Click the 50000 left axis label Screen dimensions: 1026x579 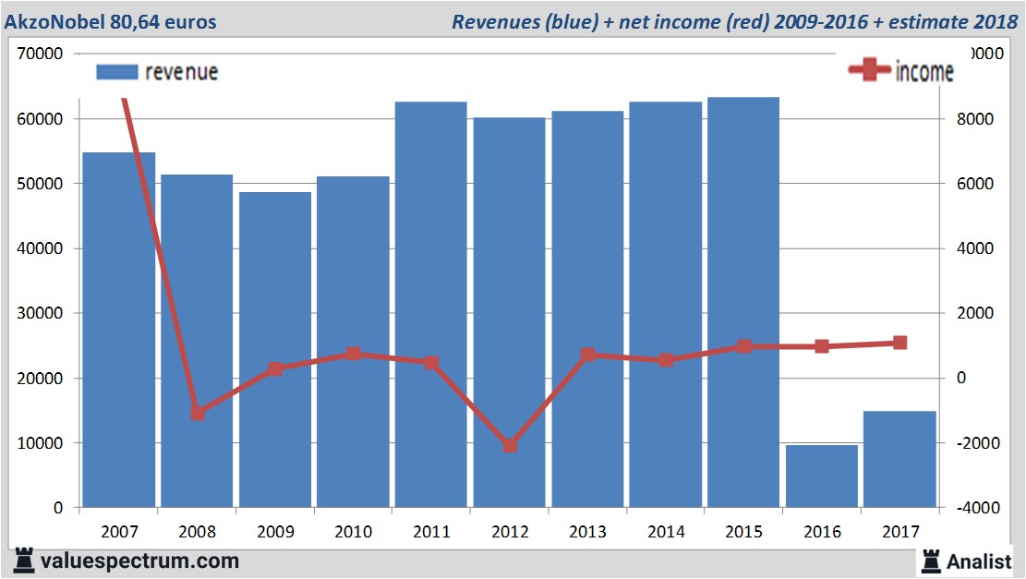40,184
